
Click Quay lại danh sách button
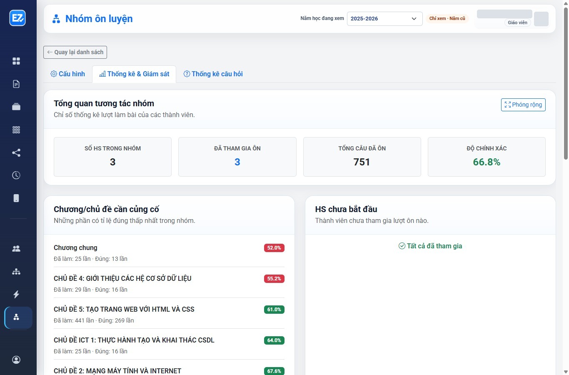pos(75,52)
